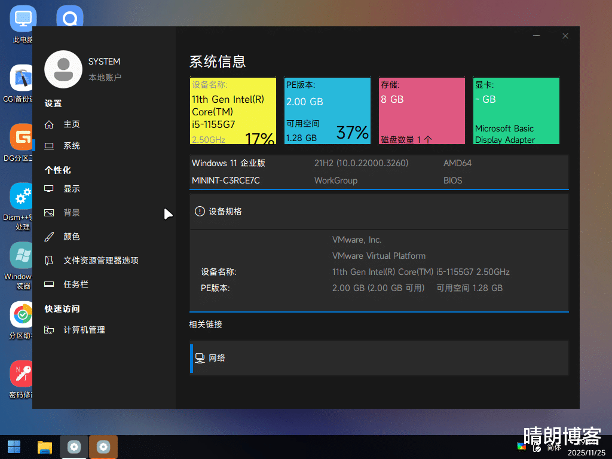Open the 颜色 color settings
The height and width of the screenshot is (459, 612).
[x=72, y=236]
